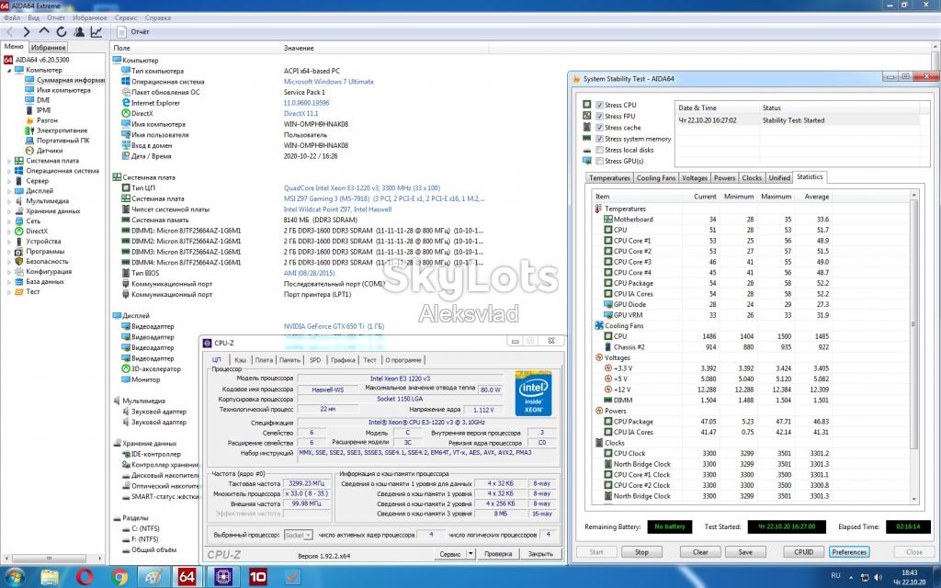
Task: Expand the Конфигурация tree node
Action: 9,271
